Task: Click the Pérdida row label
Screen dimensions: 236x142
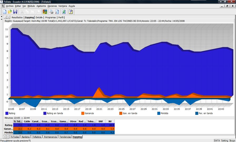Action: pos(9,132)
